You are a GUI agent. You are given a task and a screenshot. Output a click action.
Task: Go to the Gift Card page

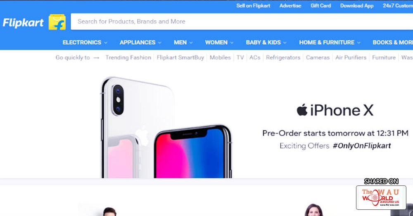(320, 5)
